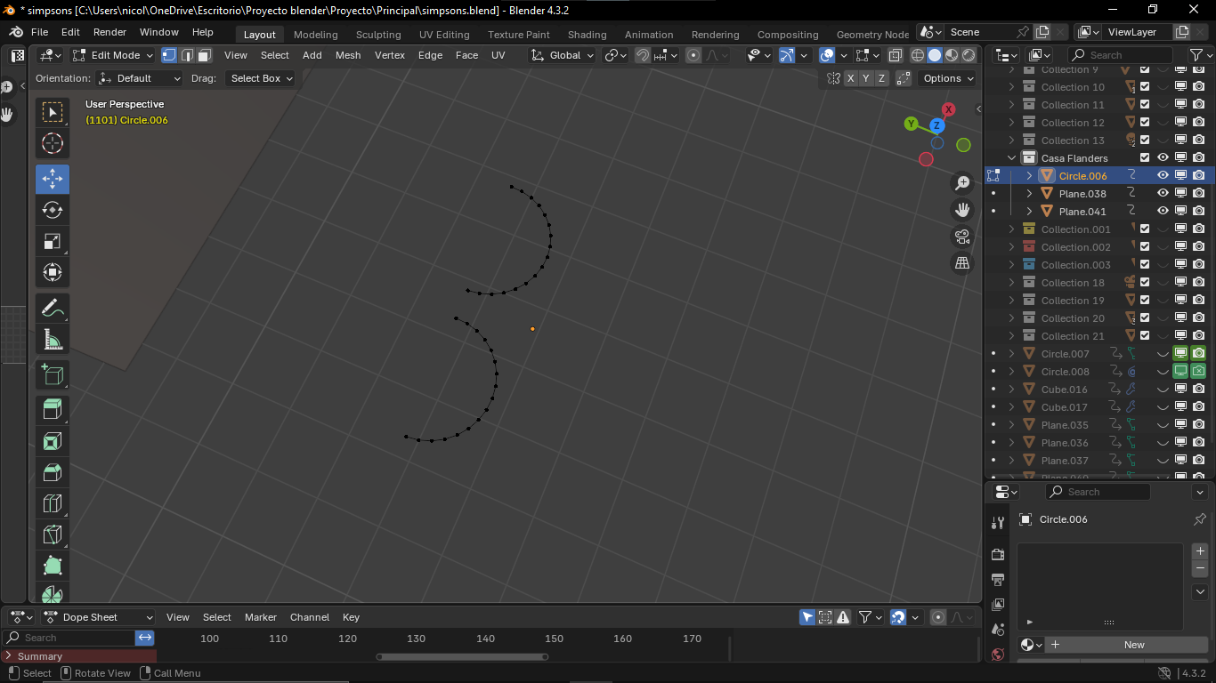Click the New material button
Screen dimensions: 1216x683
click(1125, 645)
